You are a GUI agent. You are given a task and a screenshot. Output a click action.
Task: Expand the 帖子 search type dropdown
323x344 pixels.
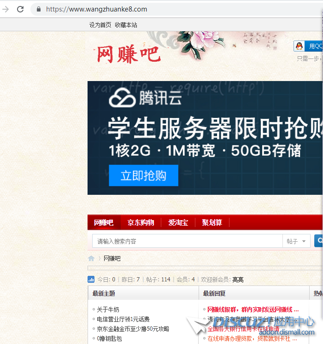tap(296, 241)
